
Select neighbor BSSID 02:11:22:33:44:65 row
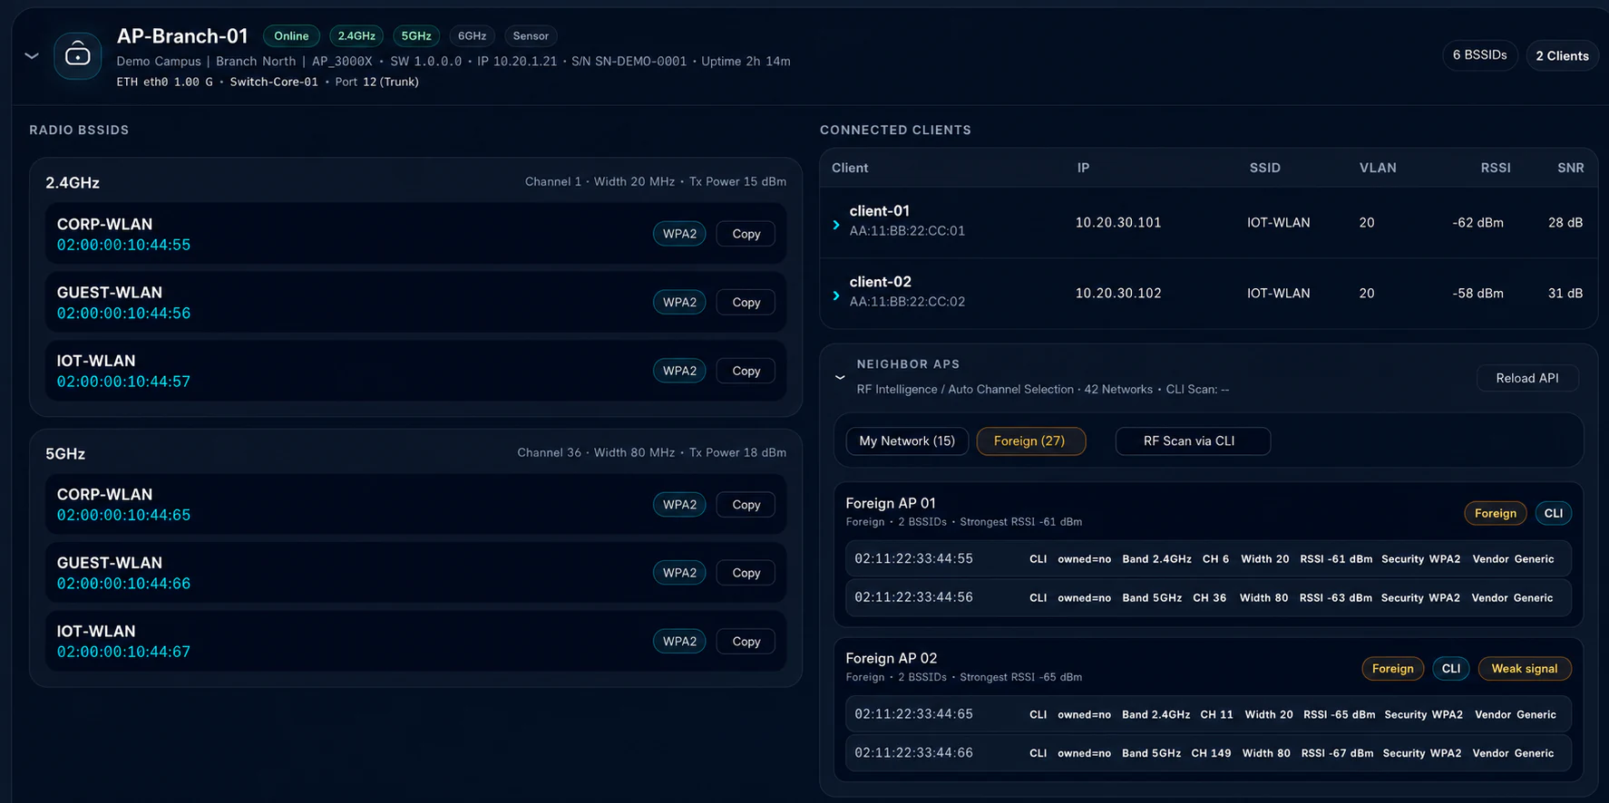[x=1208, y=715]
